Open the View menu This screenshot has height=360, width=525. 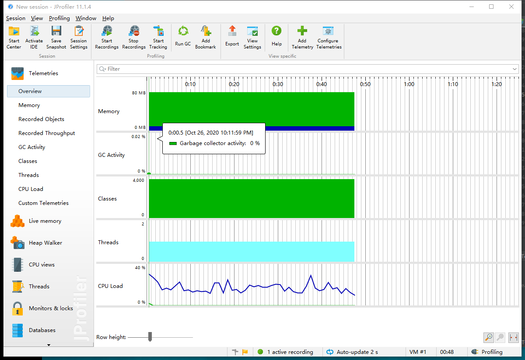(37, 18)
